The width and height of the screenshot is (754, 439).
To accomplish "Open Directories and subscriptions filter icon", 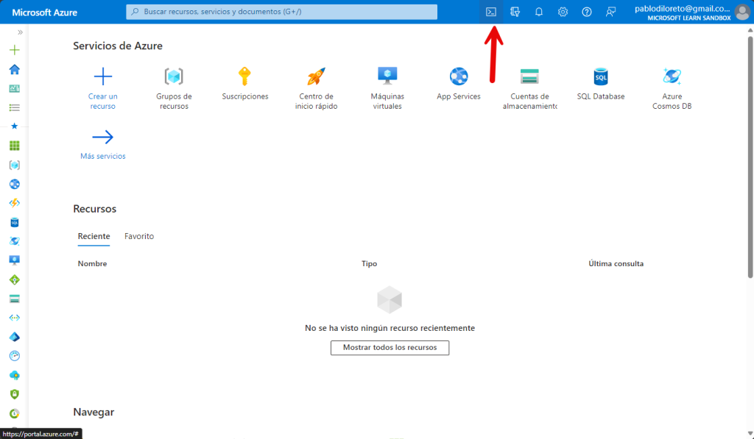I will pyautogui.click(x=515, y=12).
